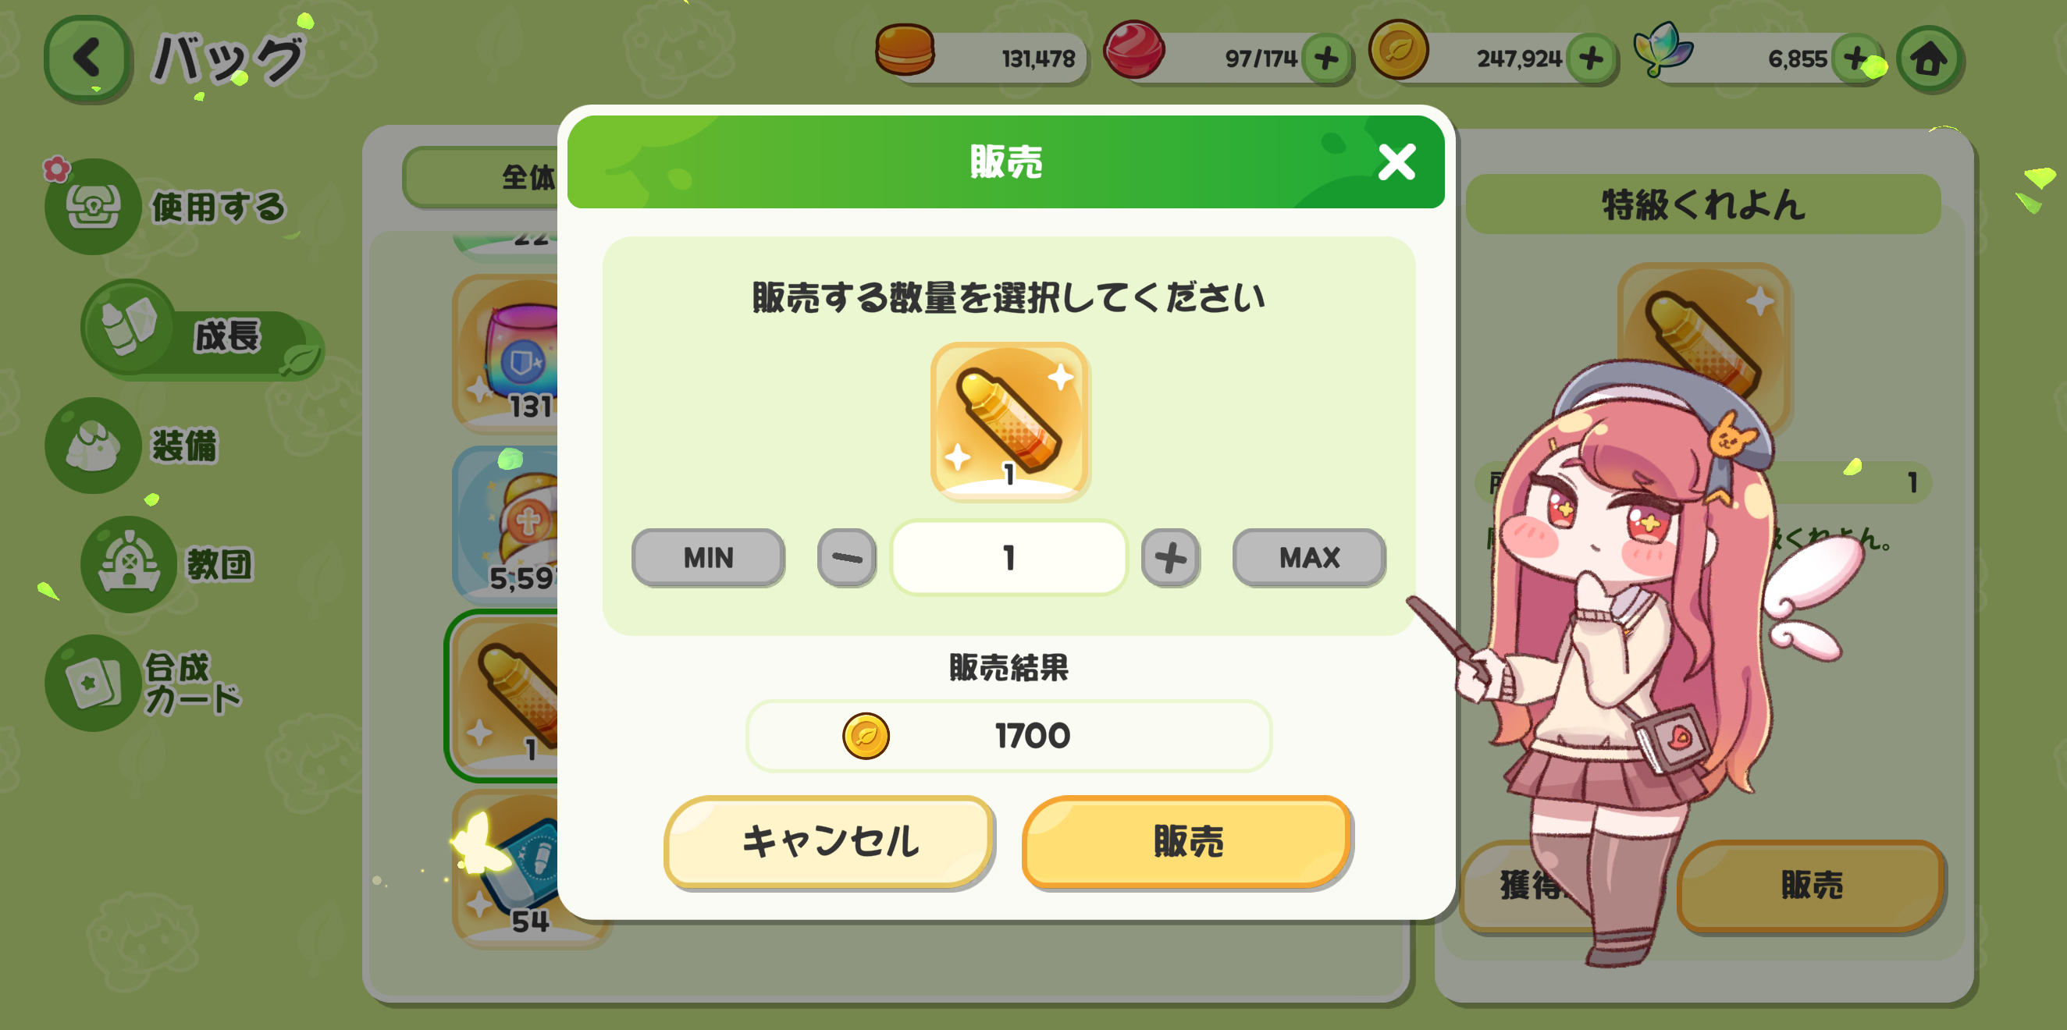Image resolution: width=2067 pixels, height=1030 pixels.
Task: Go back with the arrow icon
Action: click(87, 58)
